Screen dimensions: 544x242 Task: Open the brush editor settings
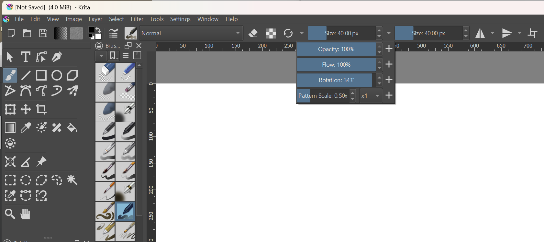(x=113, y=33)
